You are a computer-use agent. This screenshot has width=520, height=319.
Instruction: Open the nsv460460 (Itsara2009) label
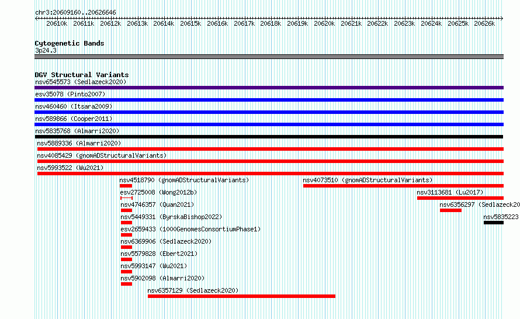tap(74, 106)
